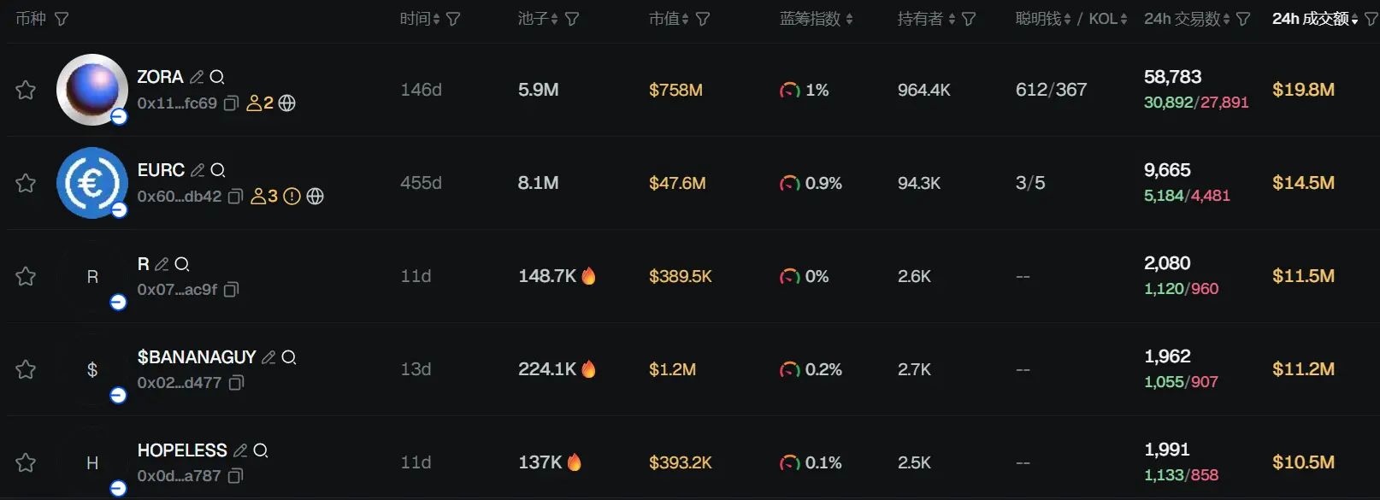Screen dimensions: 1380x500
Task: Click the warning icon on EURC row
Action: [292, 197]
